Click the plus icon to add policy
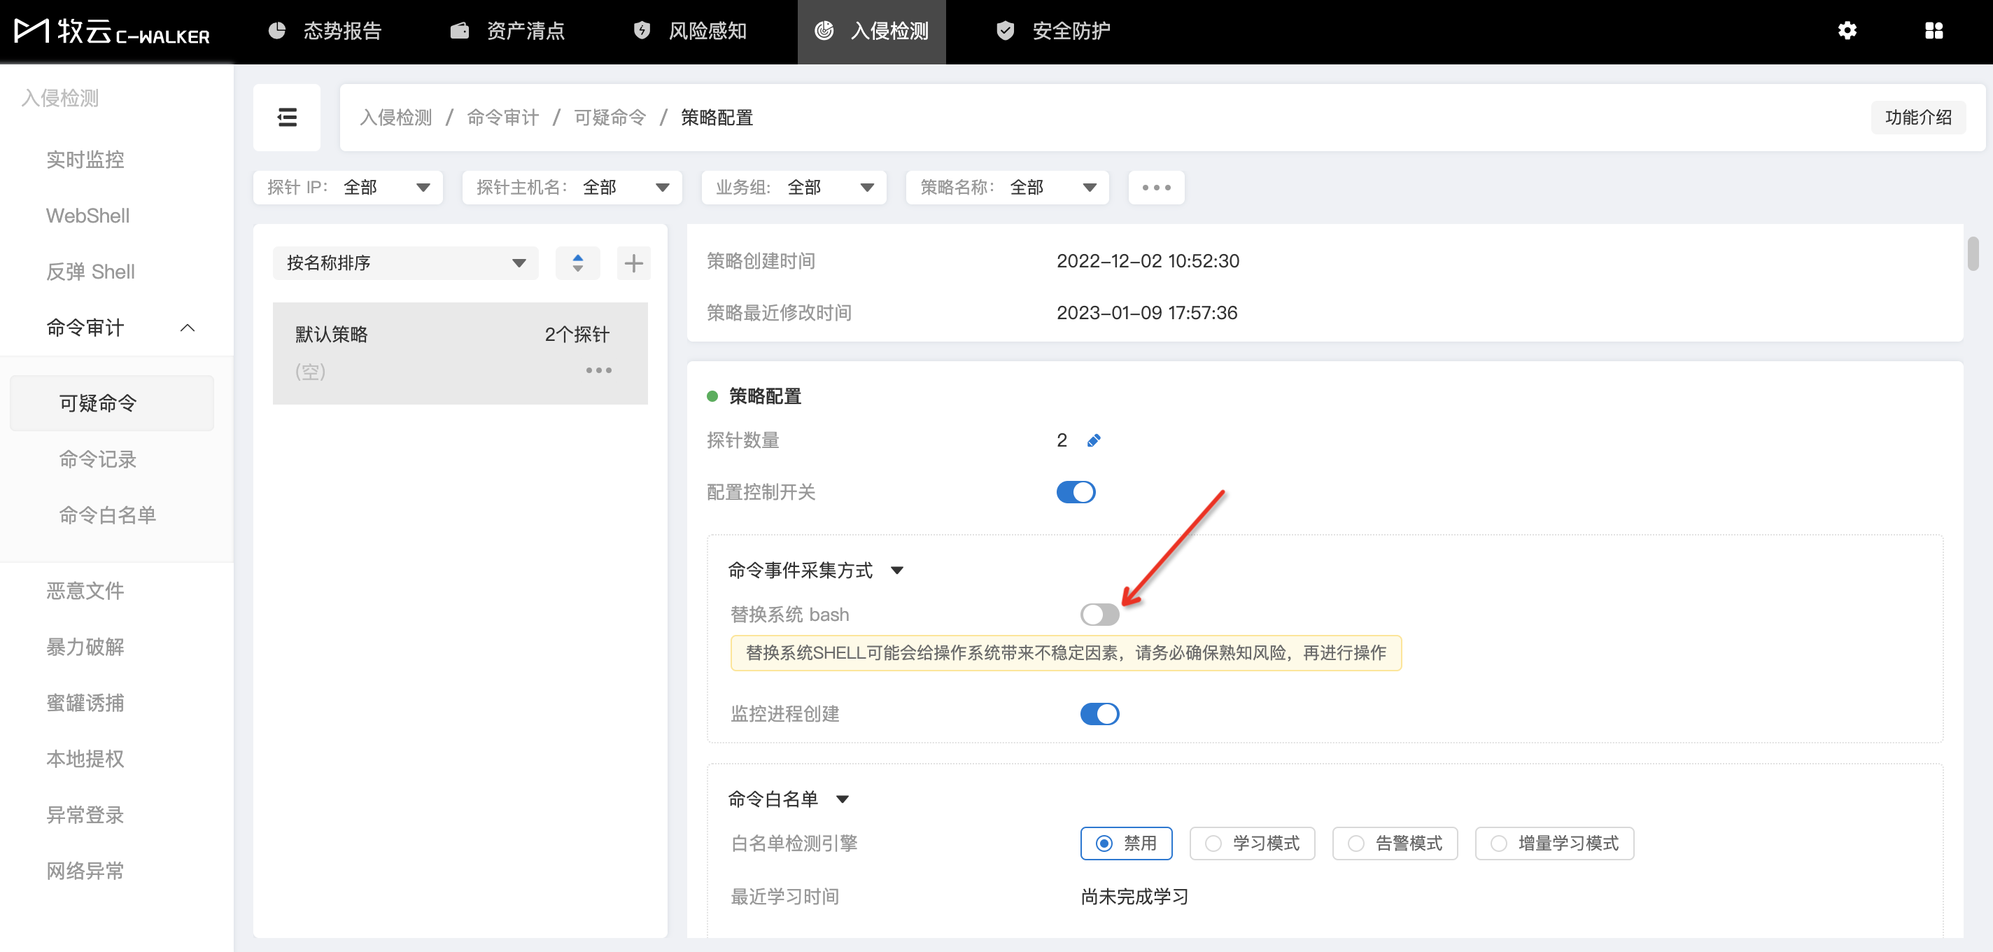1993x952 pixels. [633, 263]
